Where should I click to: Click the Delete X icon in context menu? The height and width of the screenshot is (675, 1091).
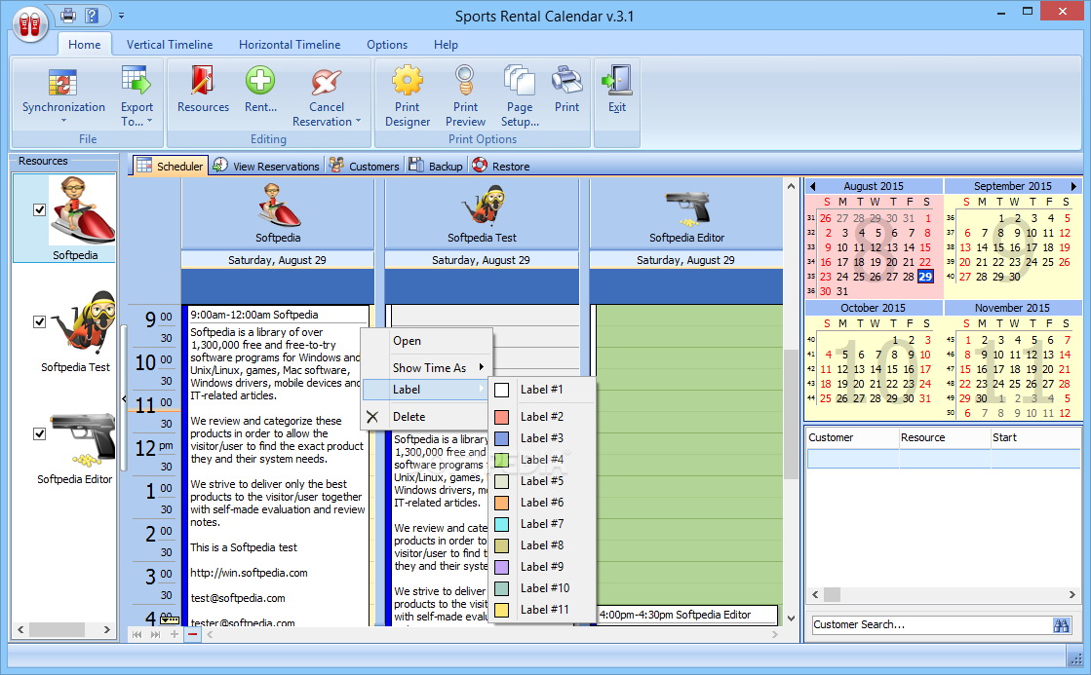pyautogui.click(x=373, y=417)
